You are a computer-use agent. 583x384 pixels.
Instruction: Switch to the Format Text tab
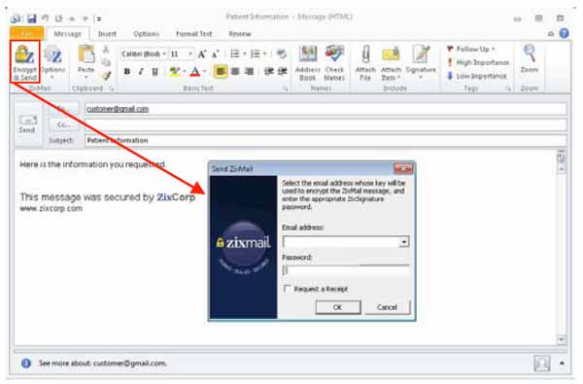click(x=193, y=34)
